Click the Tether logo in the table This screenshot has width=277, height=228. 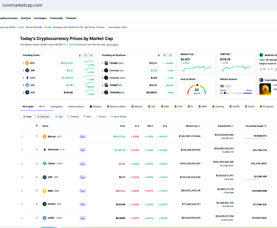[45, 164]
